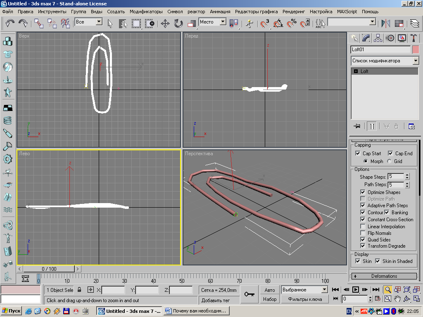423x317 pixels.
Task: Open the Рендеринг menu
Action: [x=294, y=12]
